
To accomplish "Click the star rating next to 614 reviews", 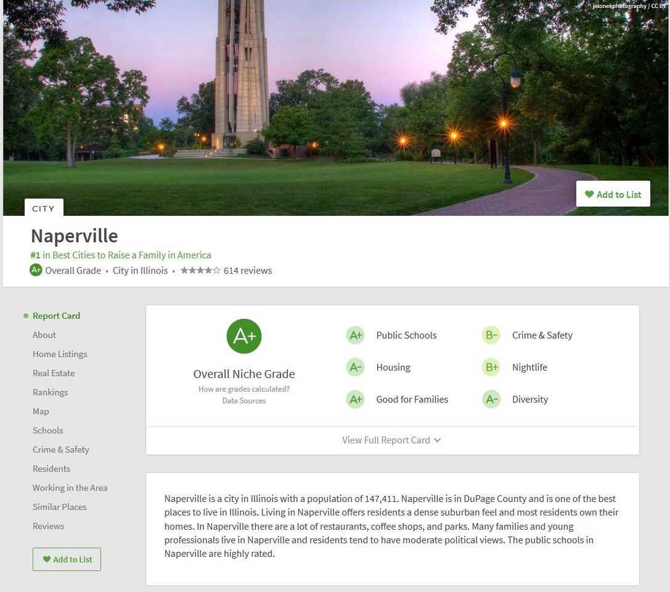I will point(200,270).
